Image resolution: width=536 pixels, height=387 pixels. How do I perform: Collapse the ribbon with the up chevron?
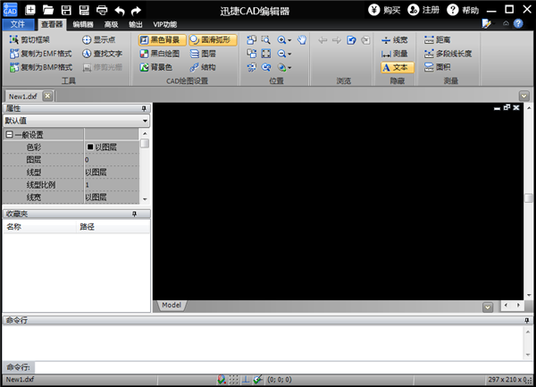coord(506,23)
